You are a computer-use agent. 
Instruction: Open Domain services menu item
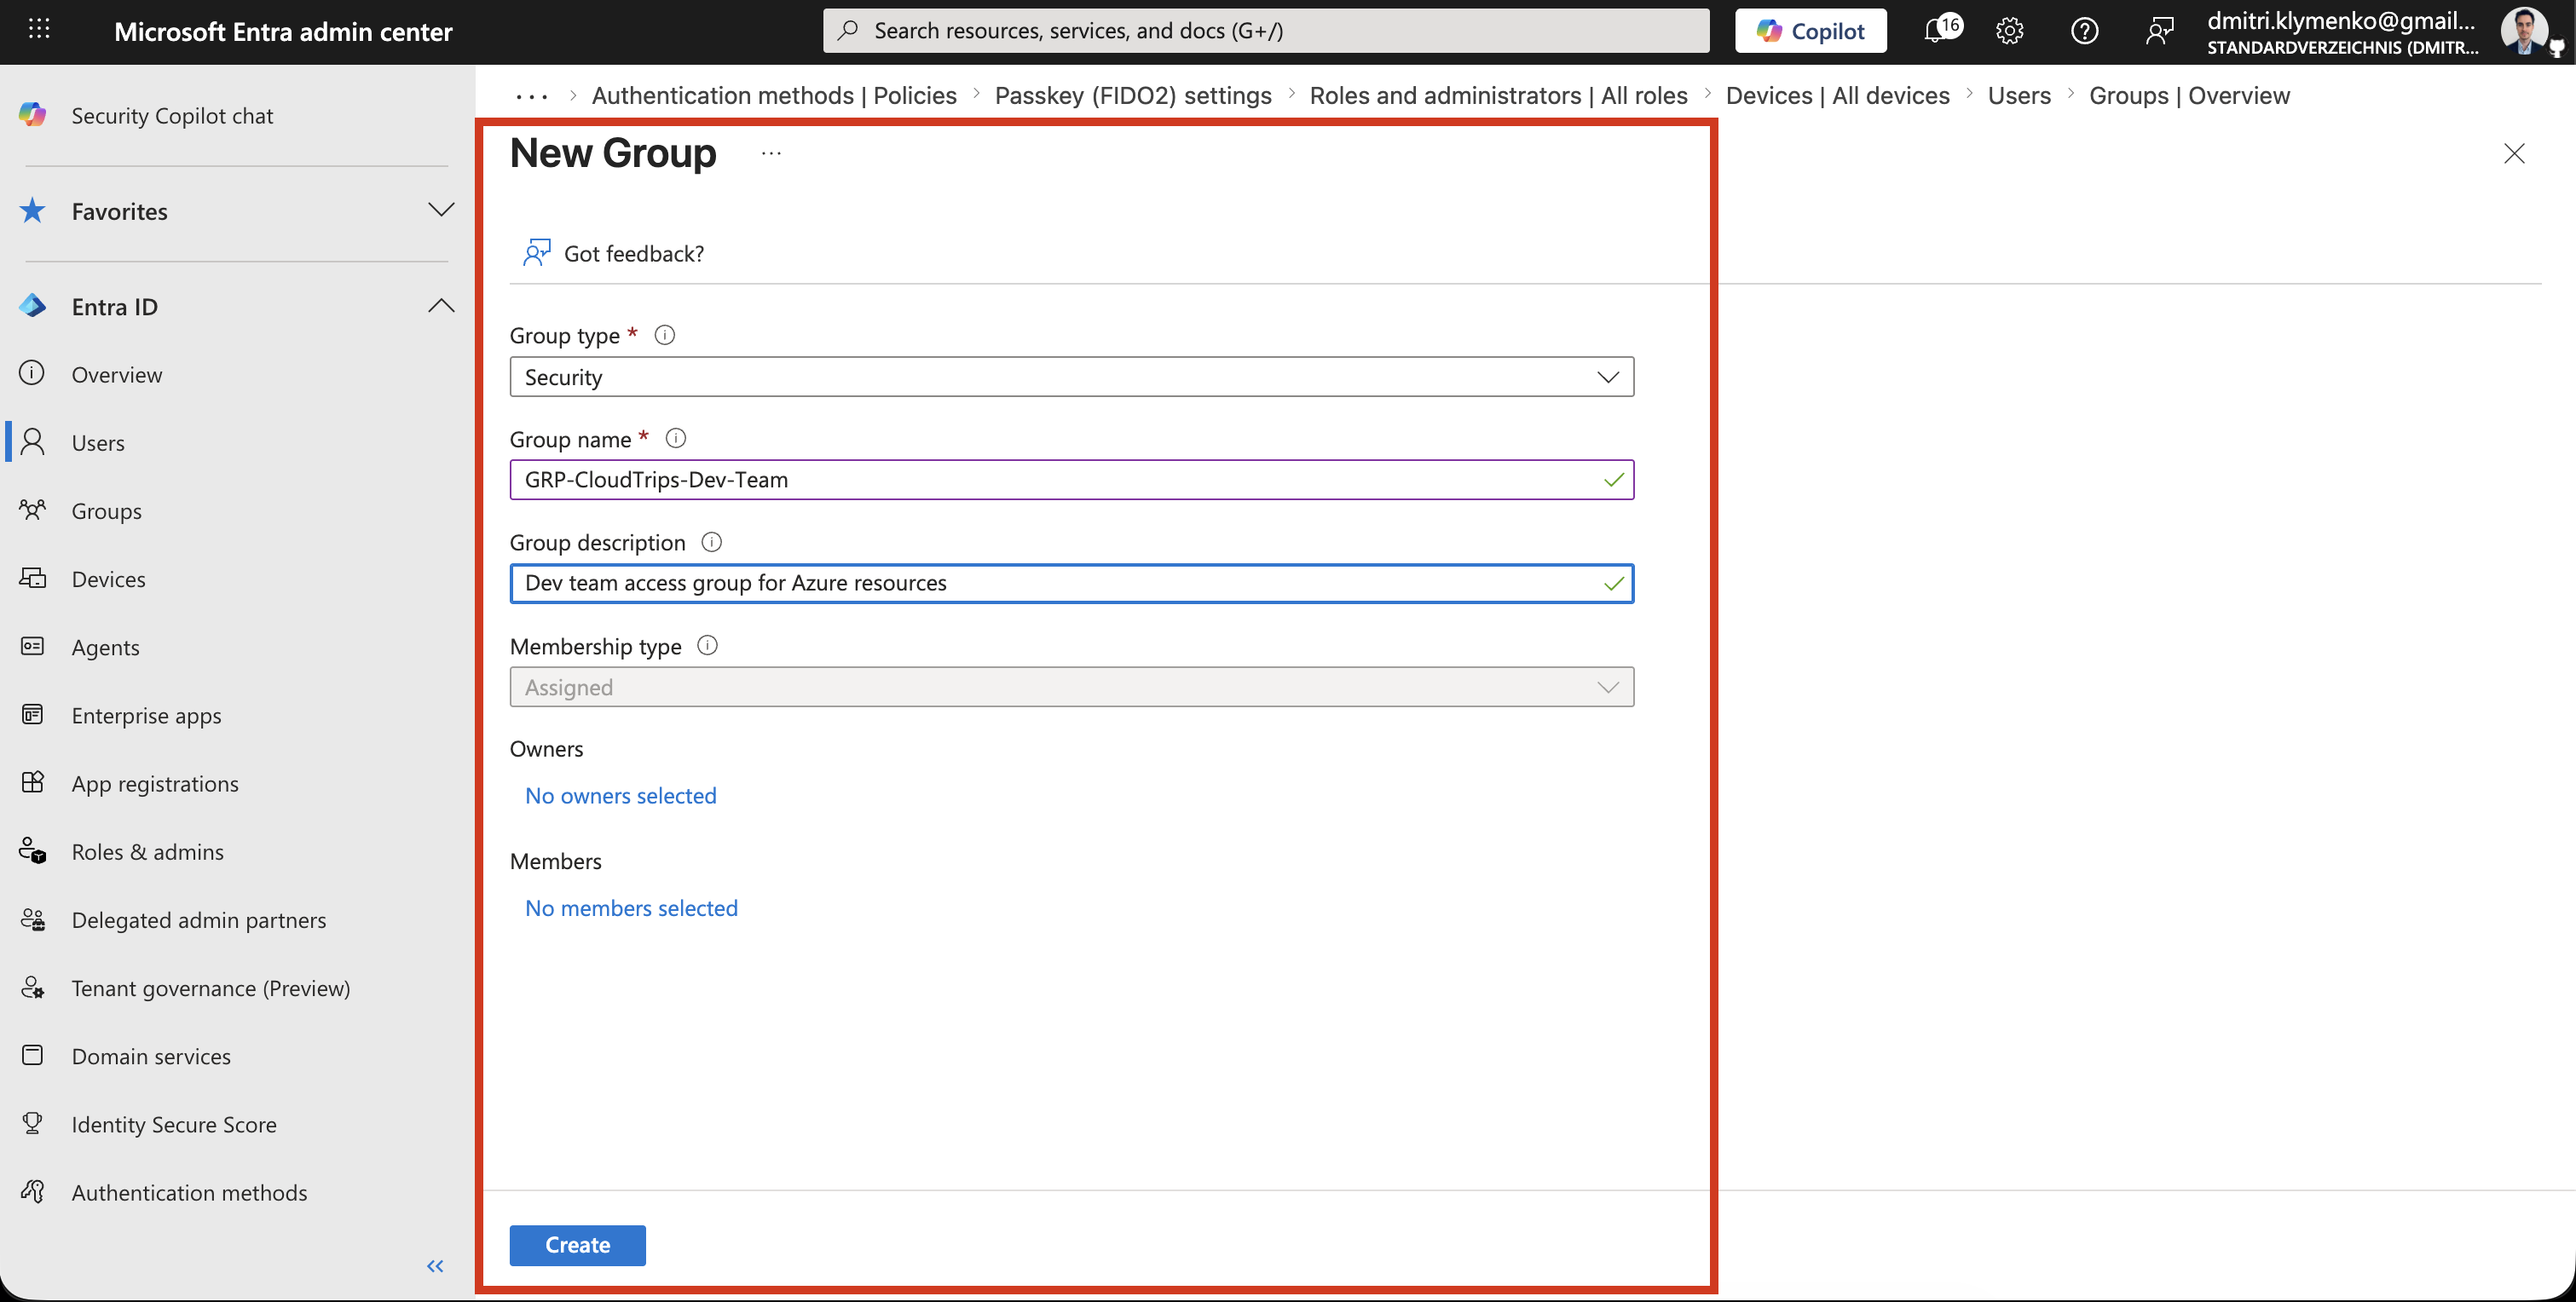[x=151, y=1056]
